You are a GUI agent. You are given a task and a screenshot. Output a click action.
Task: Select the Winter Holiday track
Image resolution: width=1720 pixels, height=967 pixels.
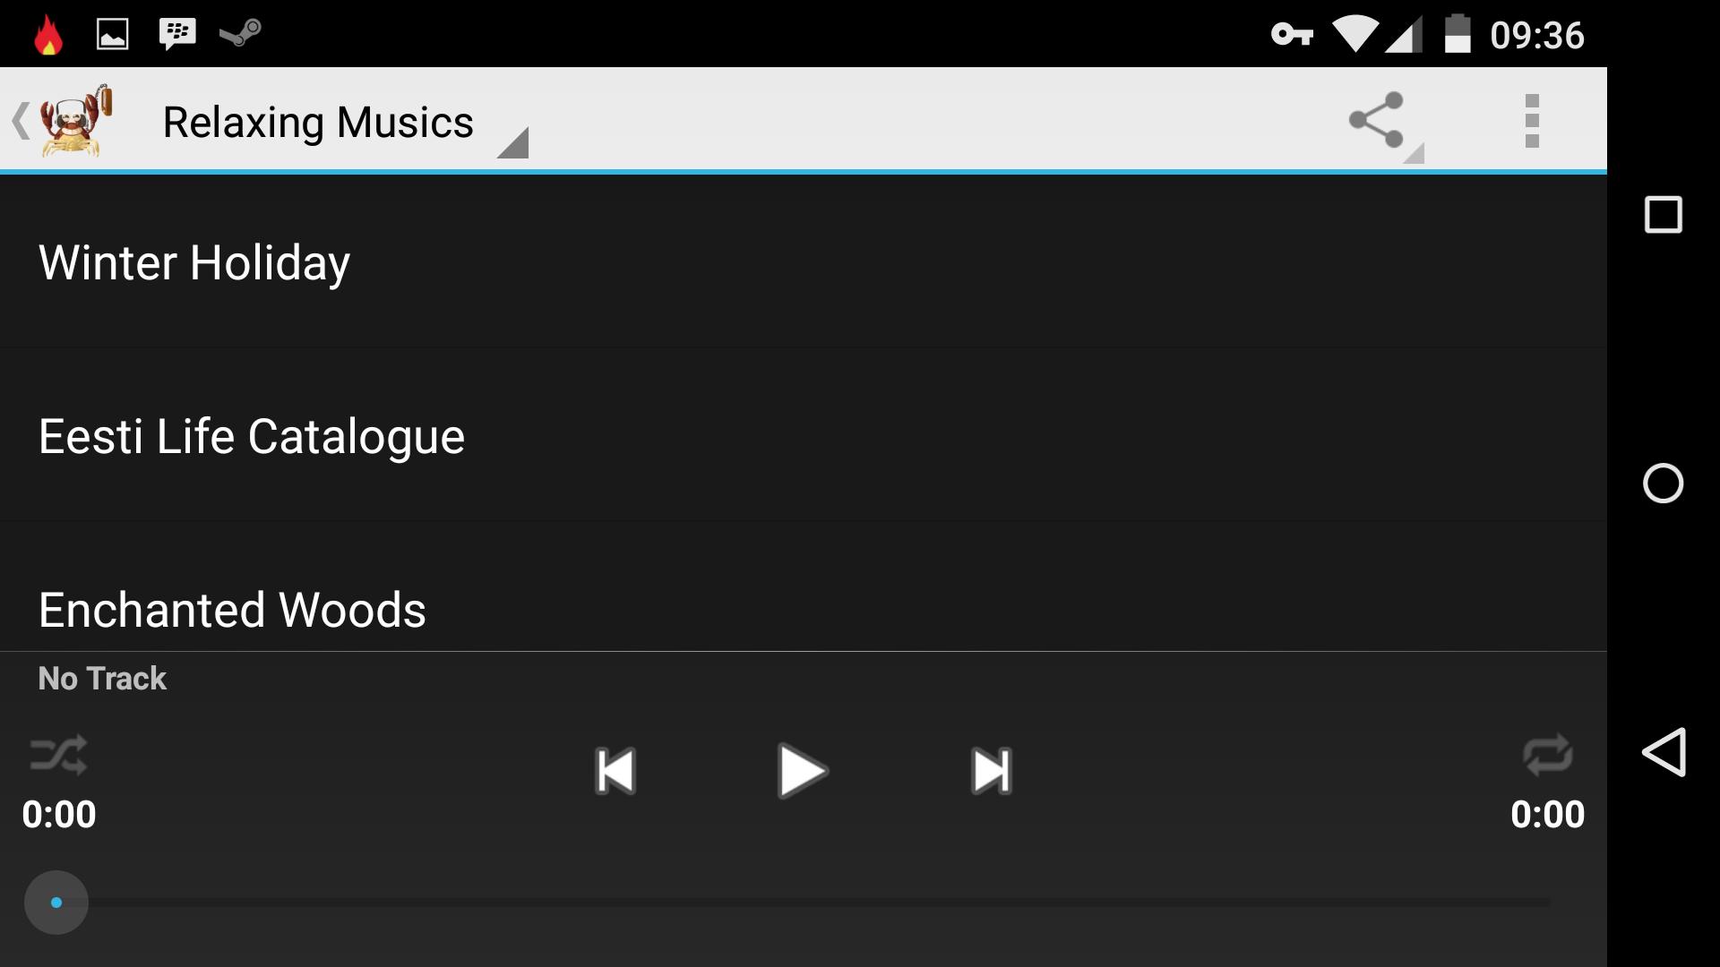pos(804,261)
